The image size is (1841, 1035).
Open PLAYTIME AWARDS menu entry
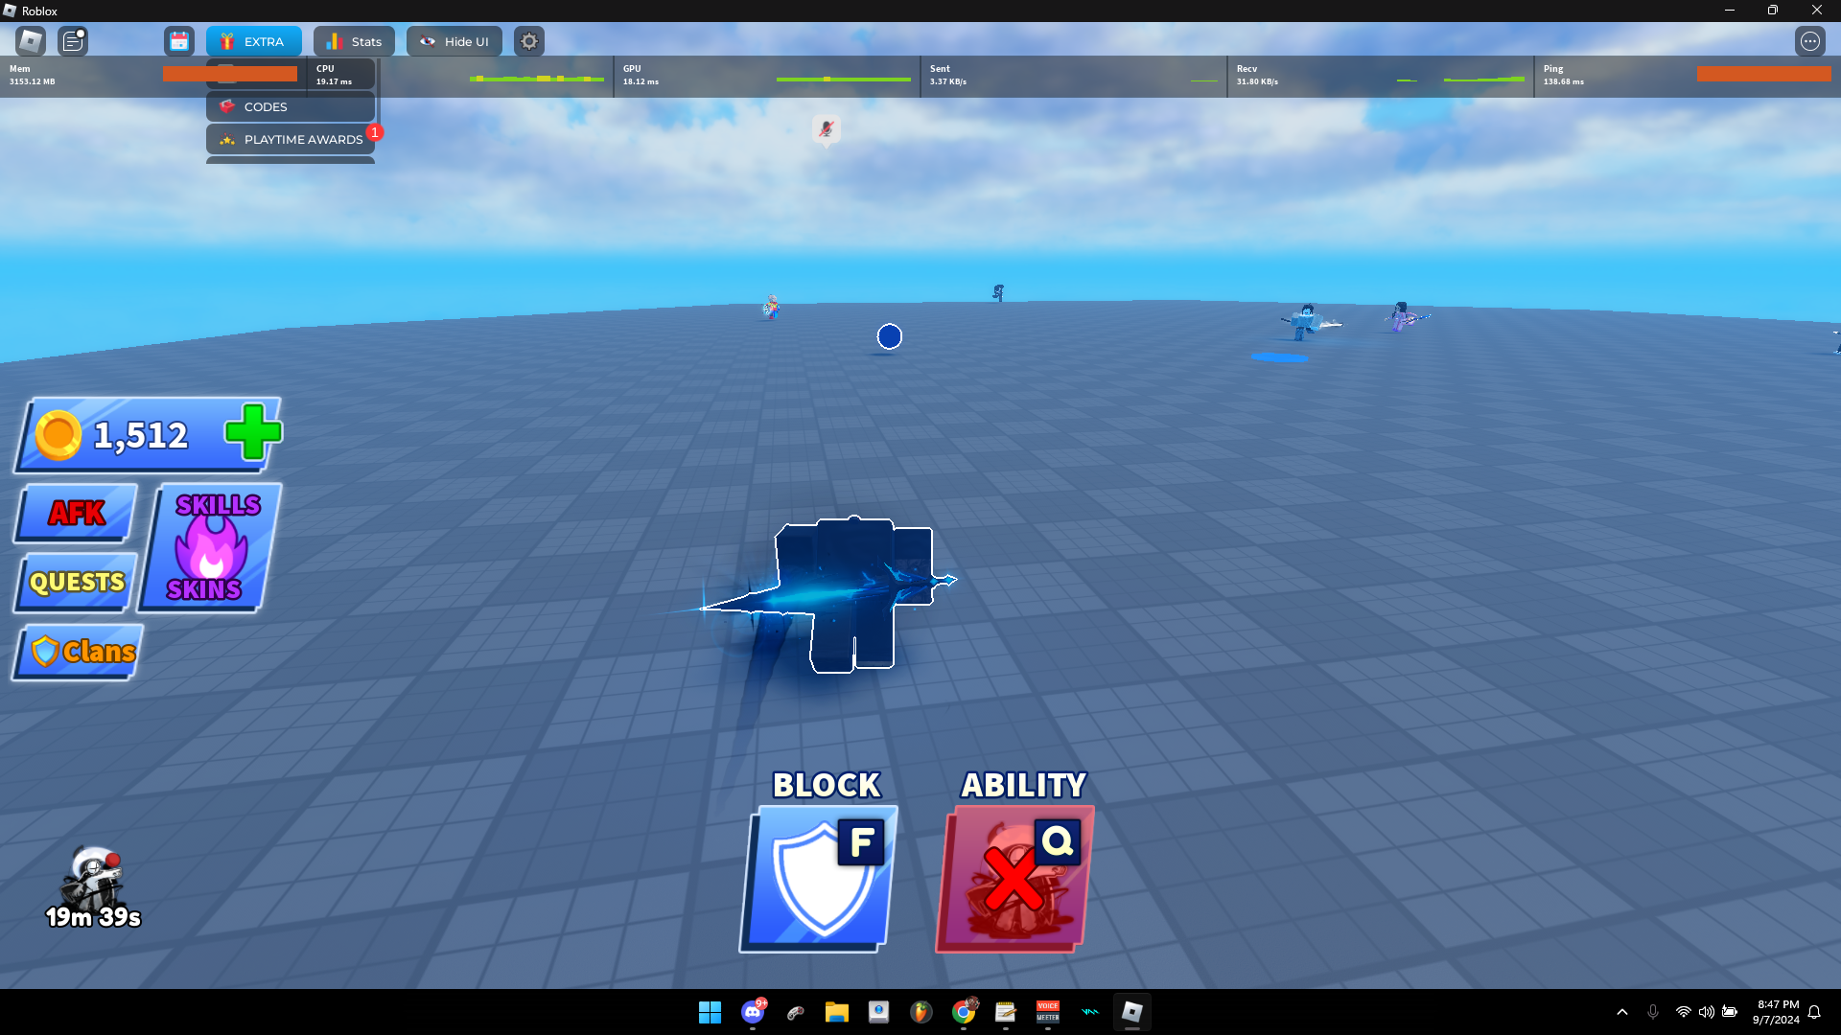pos(290,139)
